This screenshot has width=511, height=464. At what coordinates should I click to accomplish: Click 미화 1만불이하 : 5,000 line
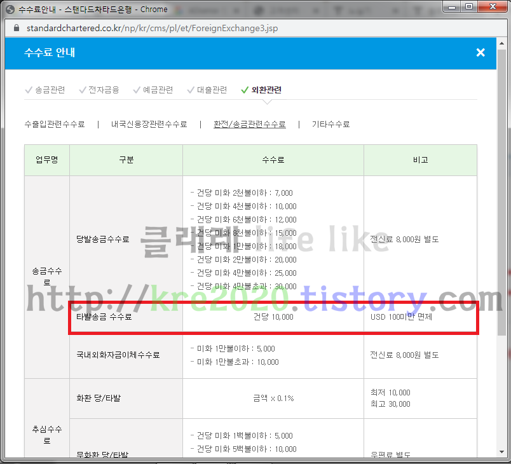coord(233,349)
